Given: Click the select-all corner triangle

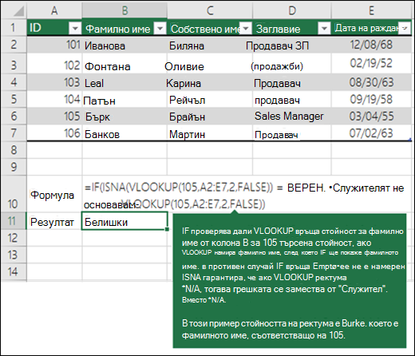Looking at the screenshot, I should pos(18,11).
